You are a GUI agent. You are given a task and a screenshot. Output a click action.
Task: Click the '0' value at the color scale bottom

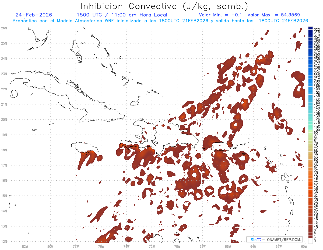pos(315,241)
